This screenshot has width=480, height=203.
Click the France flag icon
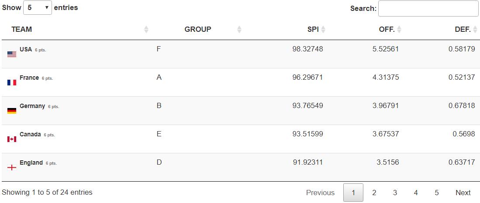click(12, 82)
